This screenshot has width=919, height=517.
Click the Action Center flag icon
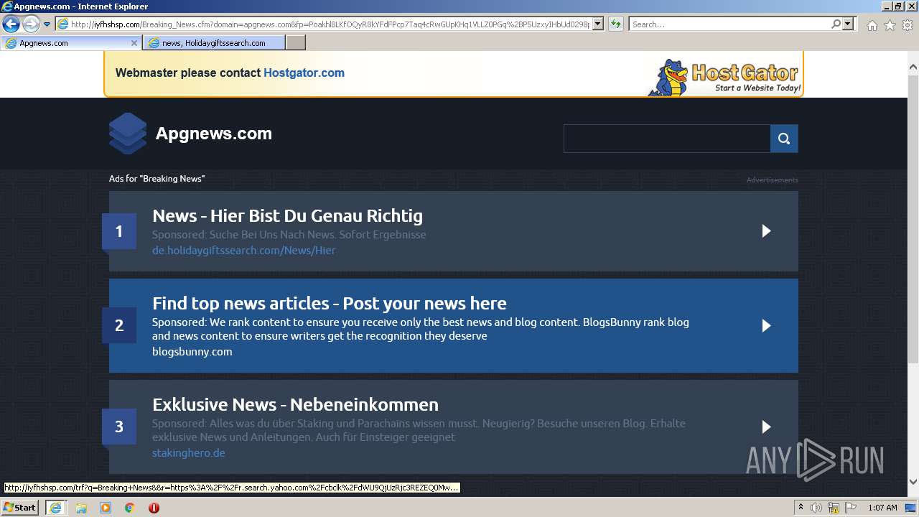851,508
